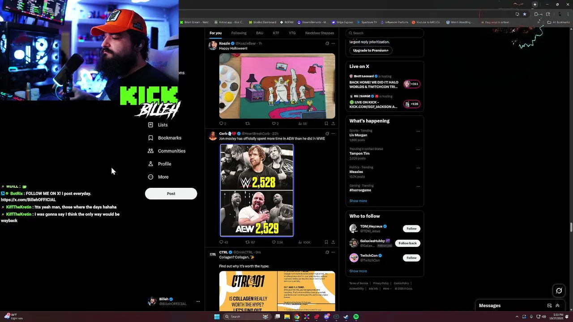Image resolution: width=573 pixels, height=322 pixels.
Task: Open the Profile sidebar icon
Action: tap(150, 164)
